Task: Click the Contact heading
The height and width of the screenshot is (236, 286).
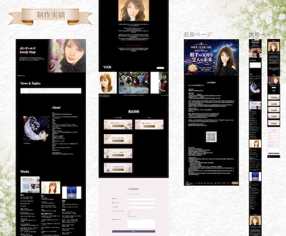Action: (x=134, y=189)
